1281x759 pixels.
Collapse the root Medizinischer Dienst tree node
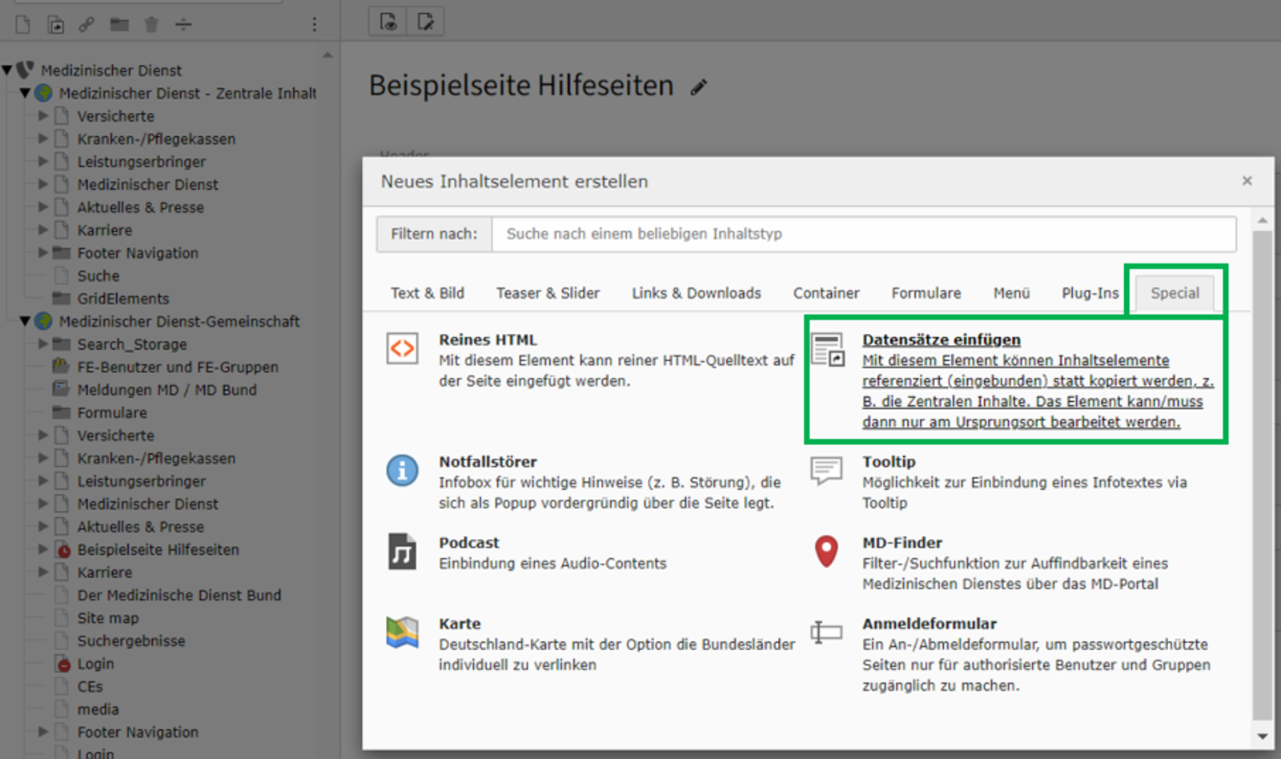[6, 70]
